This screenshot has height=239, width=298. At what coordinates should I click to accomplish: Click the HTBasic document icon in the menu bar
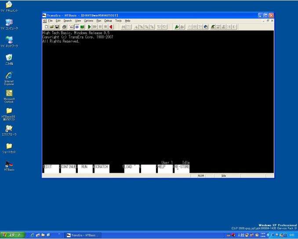pos(44,21)
